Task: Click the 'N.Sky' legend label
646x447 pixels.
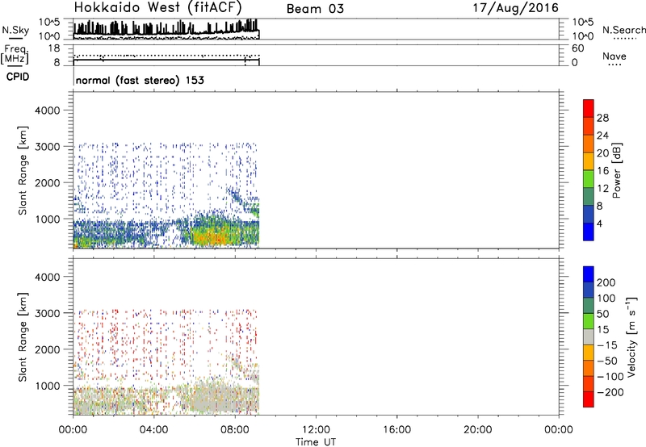Action: tap(15, 30)
